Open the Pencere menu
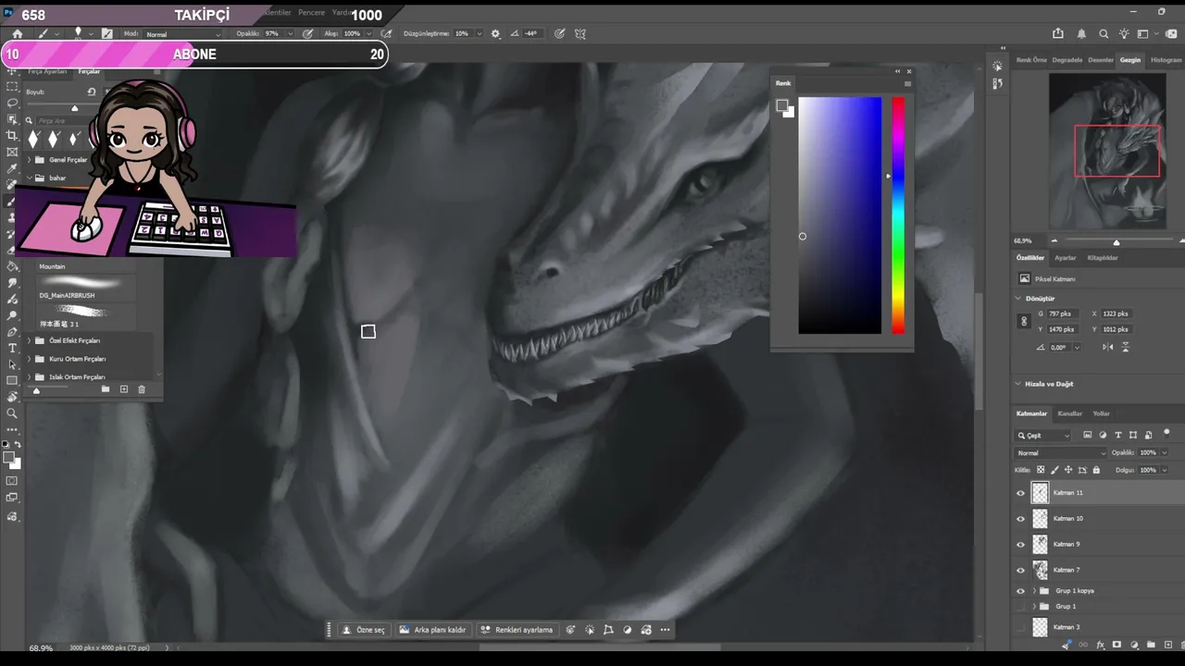 pos(311,13)
